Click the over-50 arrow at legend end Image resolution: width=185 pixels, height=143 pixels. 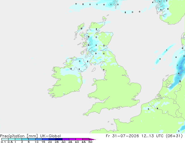pyautogui.click(x=92, y=139)
